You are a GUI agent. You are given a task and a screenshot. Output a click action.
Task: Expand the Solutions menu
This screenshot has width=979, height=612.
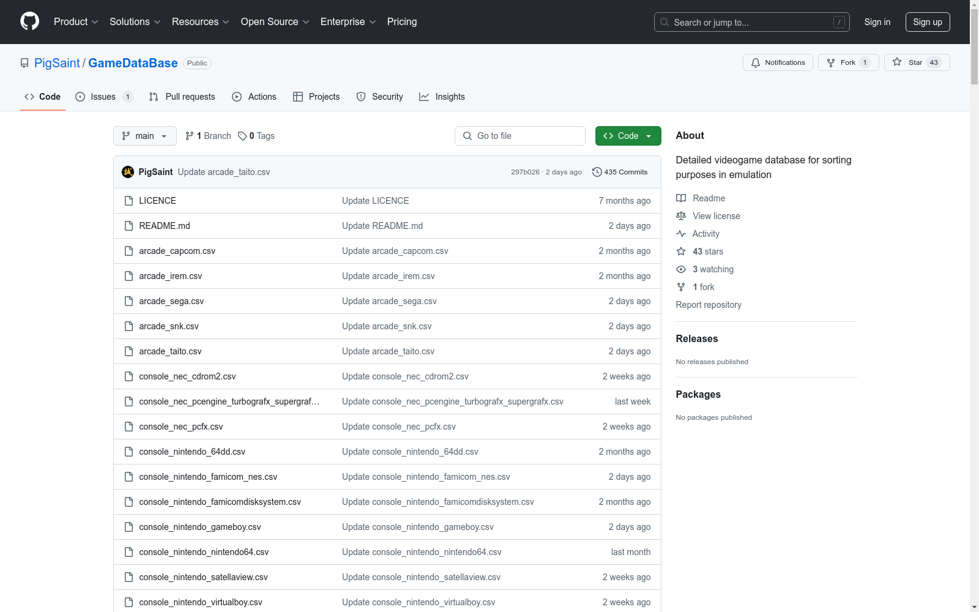(x=135, y=22)
